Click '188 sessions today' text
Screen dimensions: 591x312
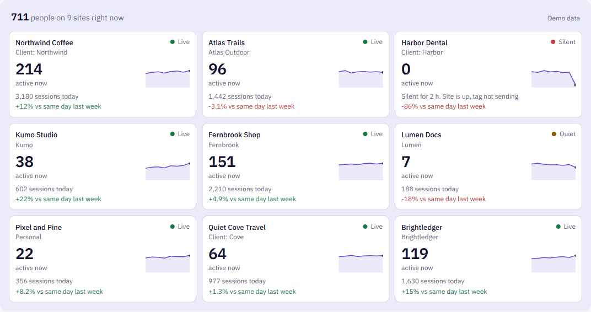pos(430,189)
